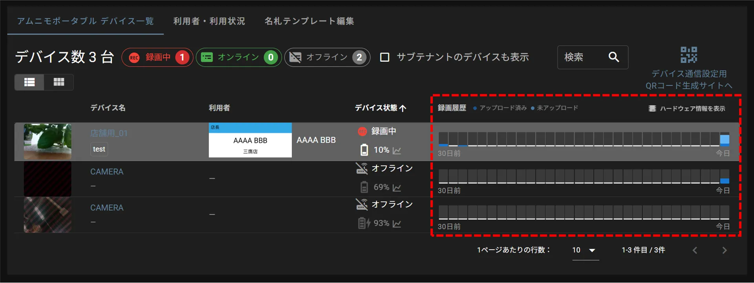The image size is (754, 283).
Task: Open 店舗用_01 camera thumbnail
Action: 48,141
